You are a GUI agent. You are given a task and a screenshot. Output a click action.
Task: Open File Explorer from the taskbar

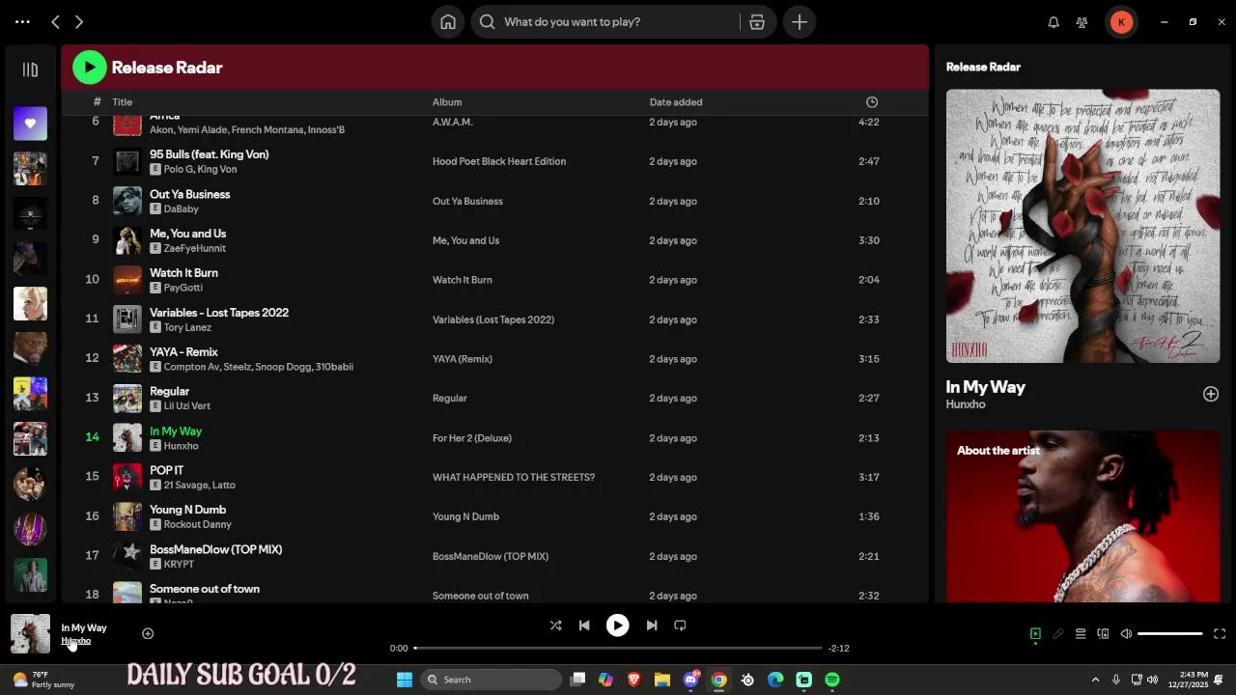[x=662, y=680]
